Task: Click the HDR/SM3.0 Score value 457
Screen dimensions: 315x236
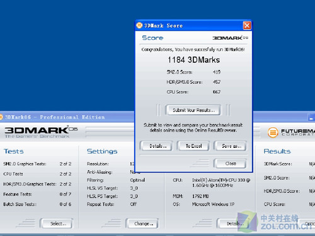Action: 217,82
